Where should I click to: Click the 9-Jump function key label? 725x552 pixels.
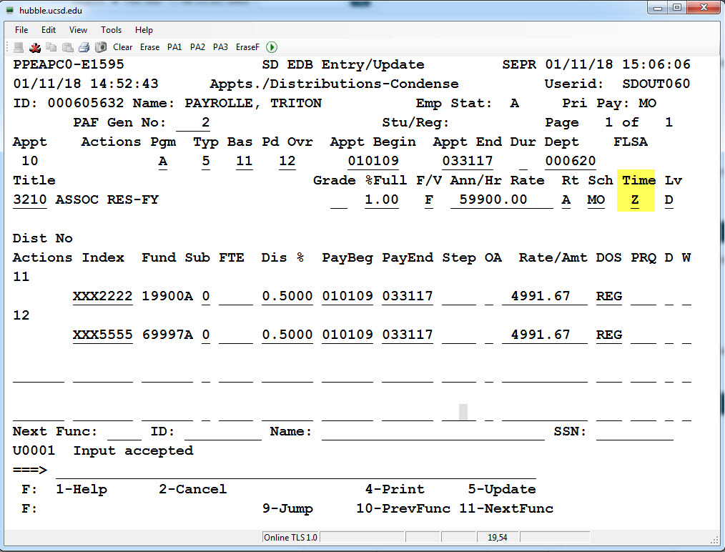pyautogui.click(x=287, y=509)
